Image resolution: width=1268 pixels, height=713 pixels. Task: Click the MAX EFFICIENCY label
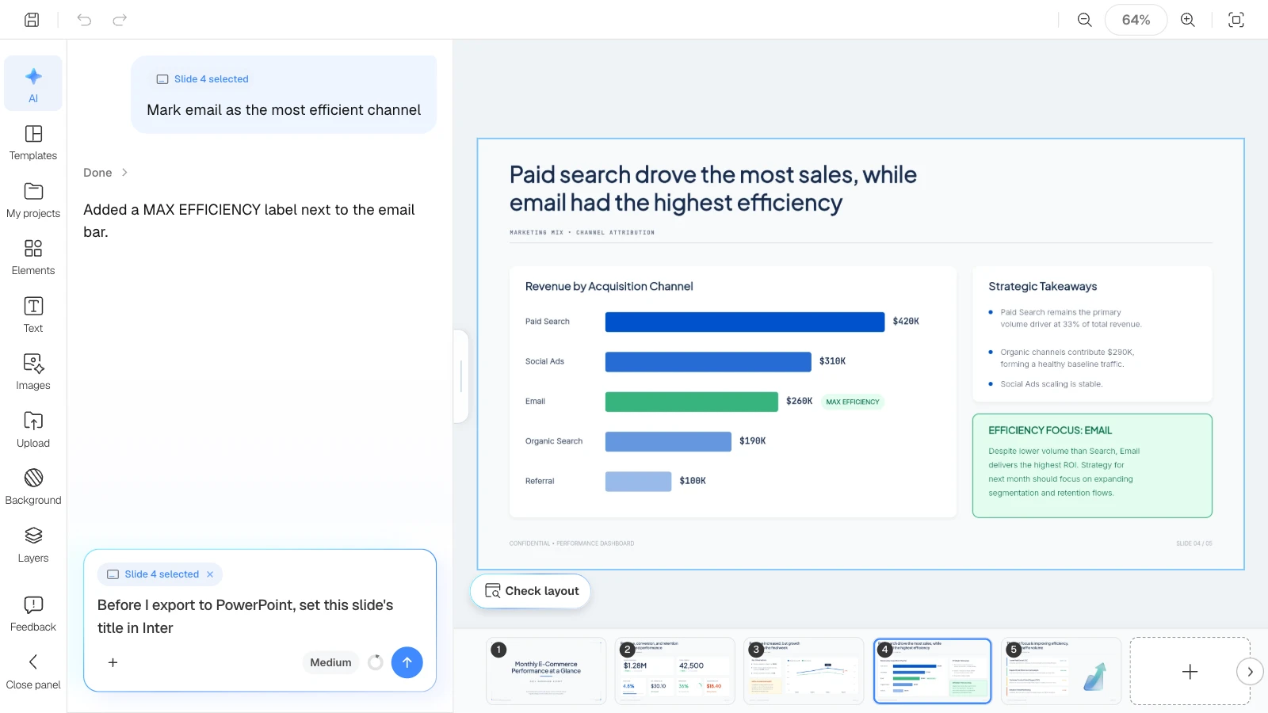[x=853, y=402]
